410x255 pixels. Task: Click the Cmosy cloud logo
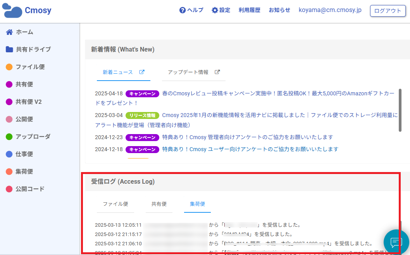[12, 11]
